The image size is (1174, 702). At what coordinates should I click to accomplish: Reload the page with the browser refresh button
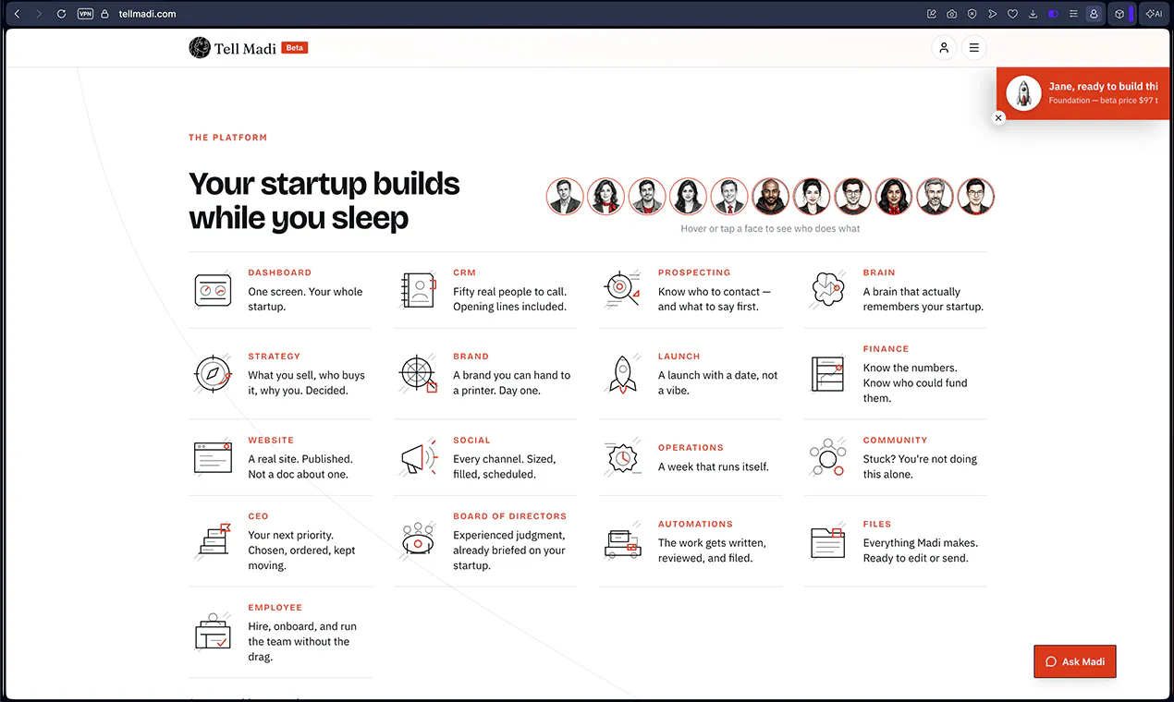[61, 14]
